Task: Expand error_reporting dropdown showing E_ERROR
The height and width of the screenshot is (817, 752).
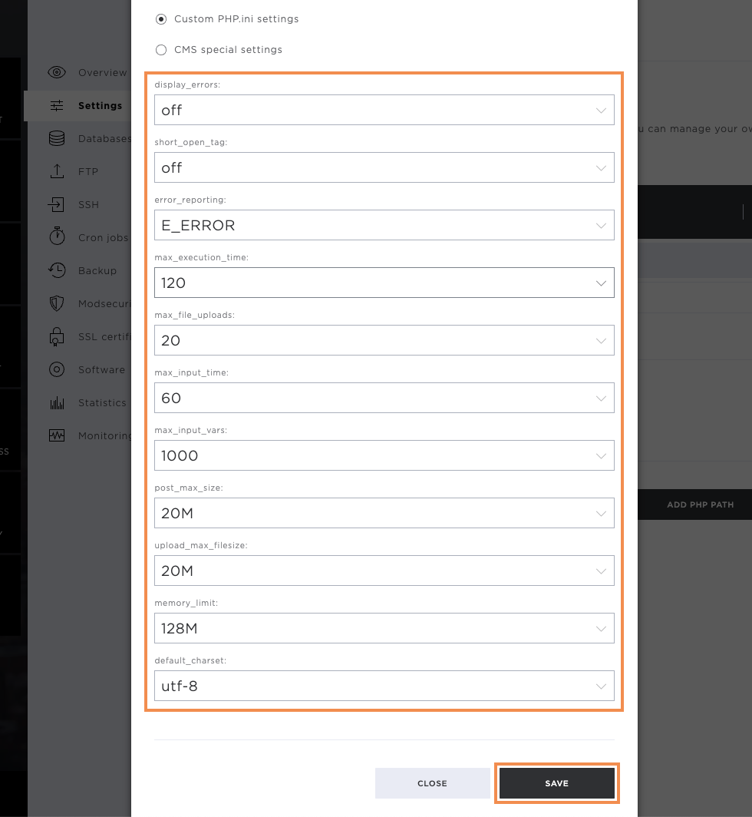Action: pyautogui.click(x=384, y=225)
